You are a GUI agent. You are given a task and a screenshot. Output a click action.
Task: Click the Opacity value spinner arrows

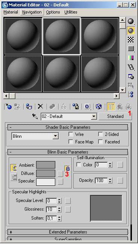pos(110,181)
